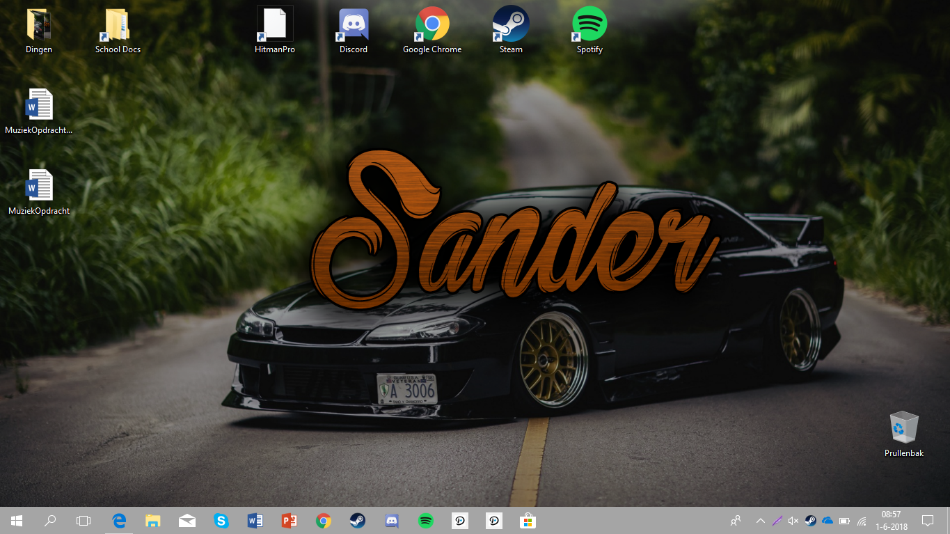This screenshot has width=950, height=534.
Task: Launch Skype from the taskbar
Action: pyautogui.click(x=221, y=520)
